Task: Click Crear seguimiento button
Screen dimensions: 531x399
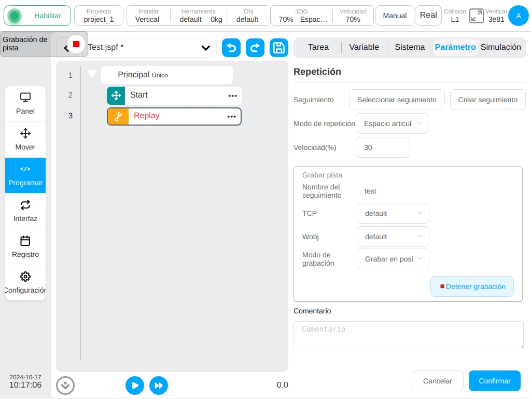Action: [487, 100]
